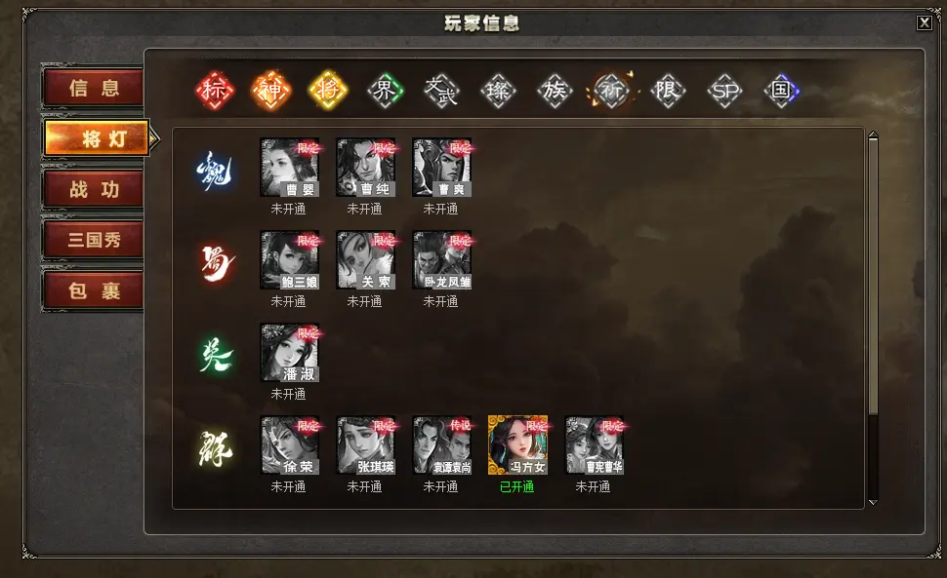Switch to the 战功 tab

tap(94, 189)
